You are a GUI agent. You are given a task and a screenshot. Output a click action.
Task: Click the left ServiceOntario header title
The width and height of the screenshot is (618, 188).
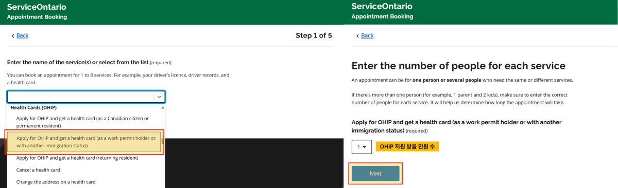pos(36,7)
